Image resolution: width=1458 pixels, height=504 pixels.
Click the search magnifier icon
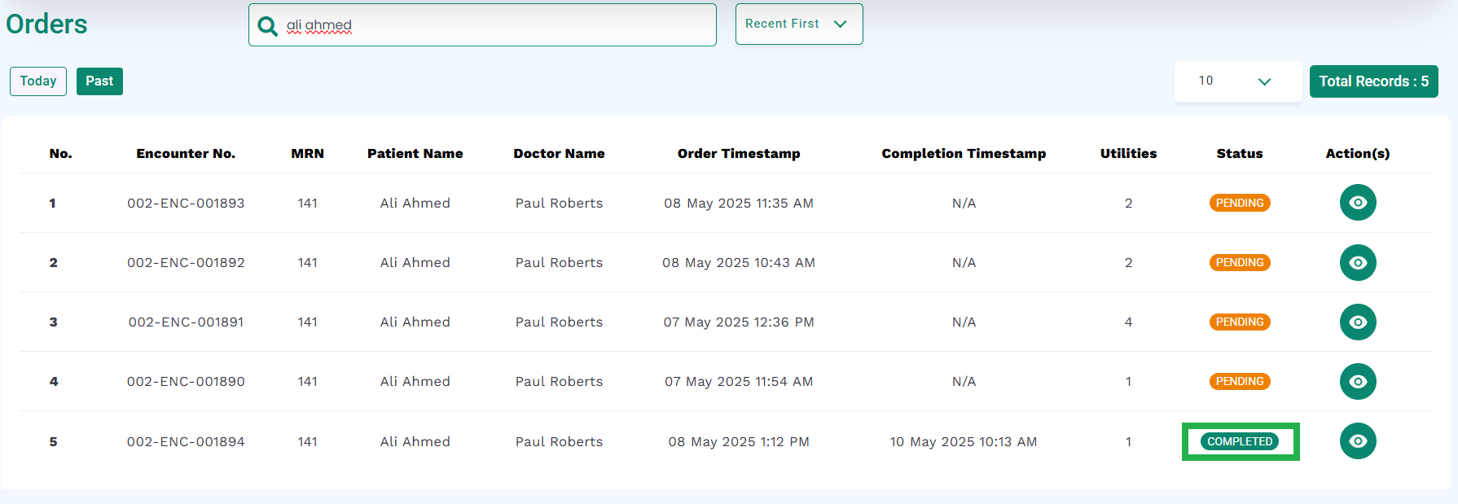point(267,26)
